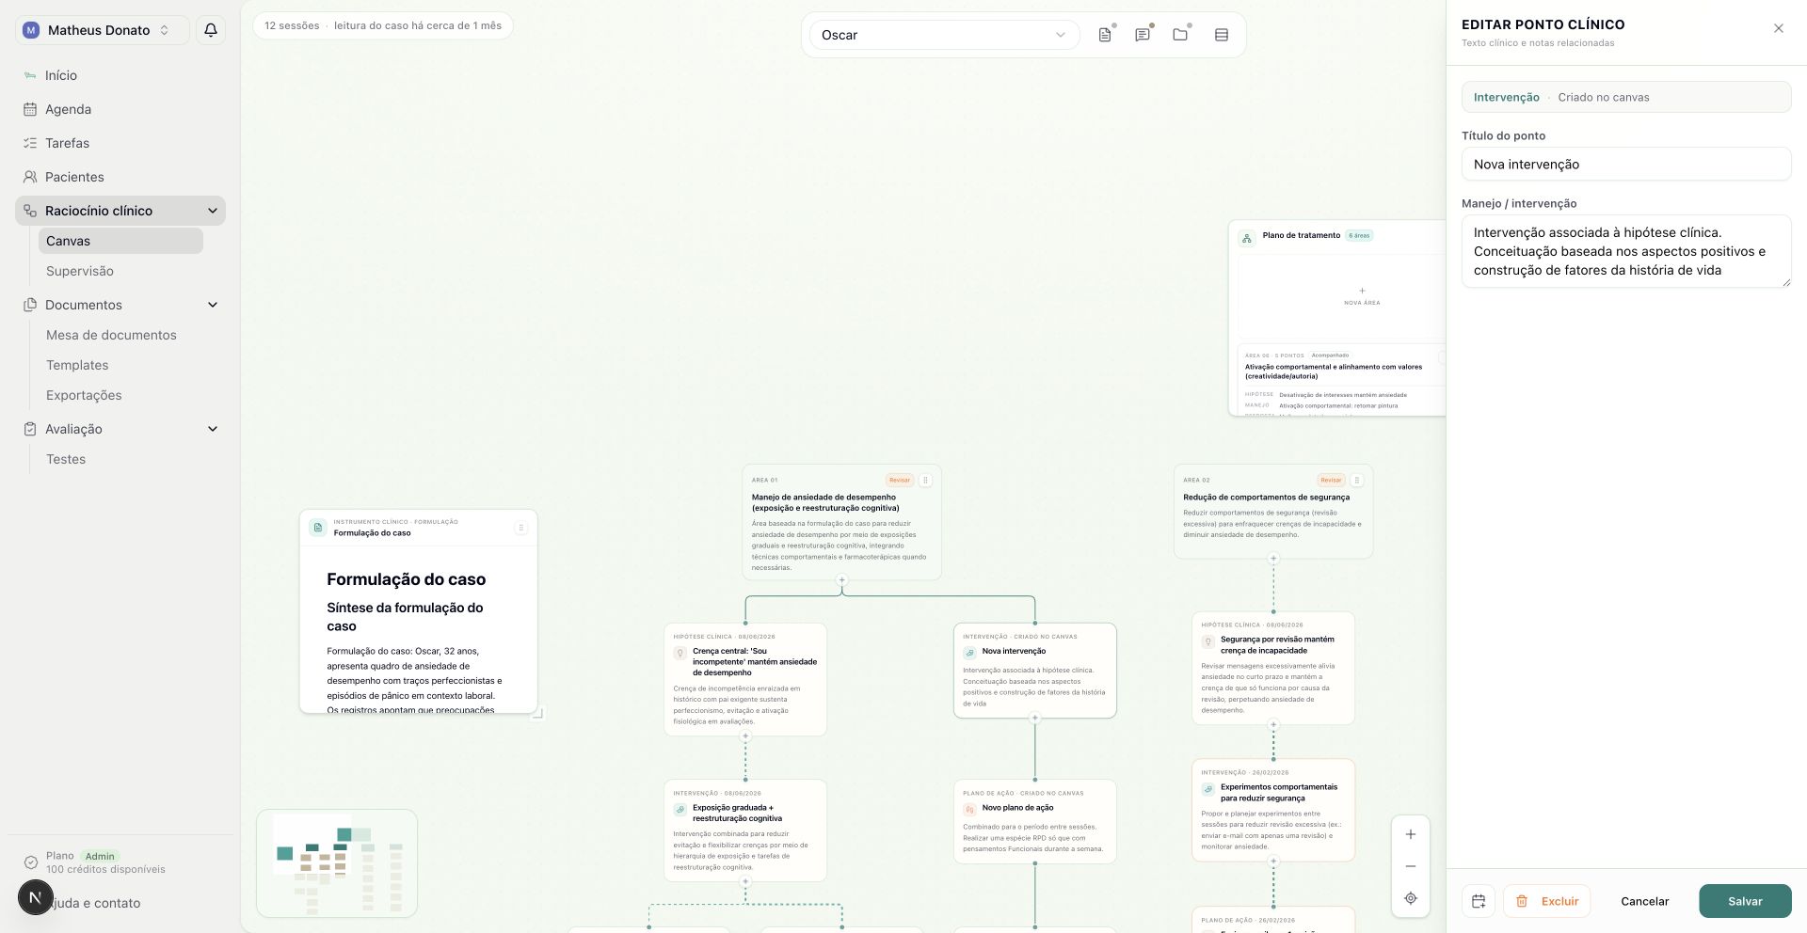The height and width of the screenshot is (933, 1807).
Task: Open the Oscar patient dropdown
Action: click(944, 35)
